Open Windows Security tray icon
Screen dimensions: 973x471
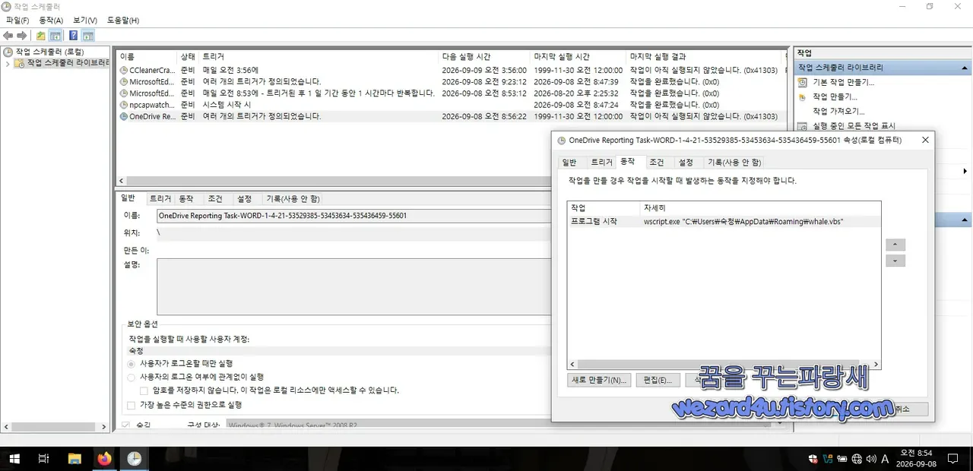(813, 458)
